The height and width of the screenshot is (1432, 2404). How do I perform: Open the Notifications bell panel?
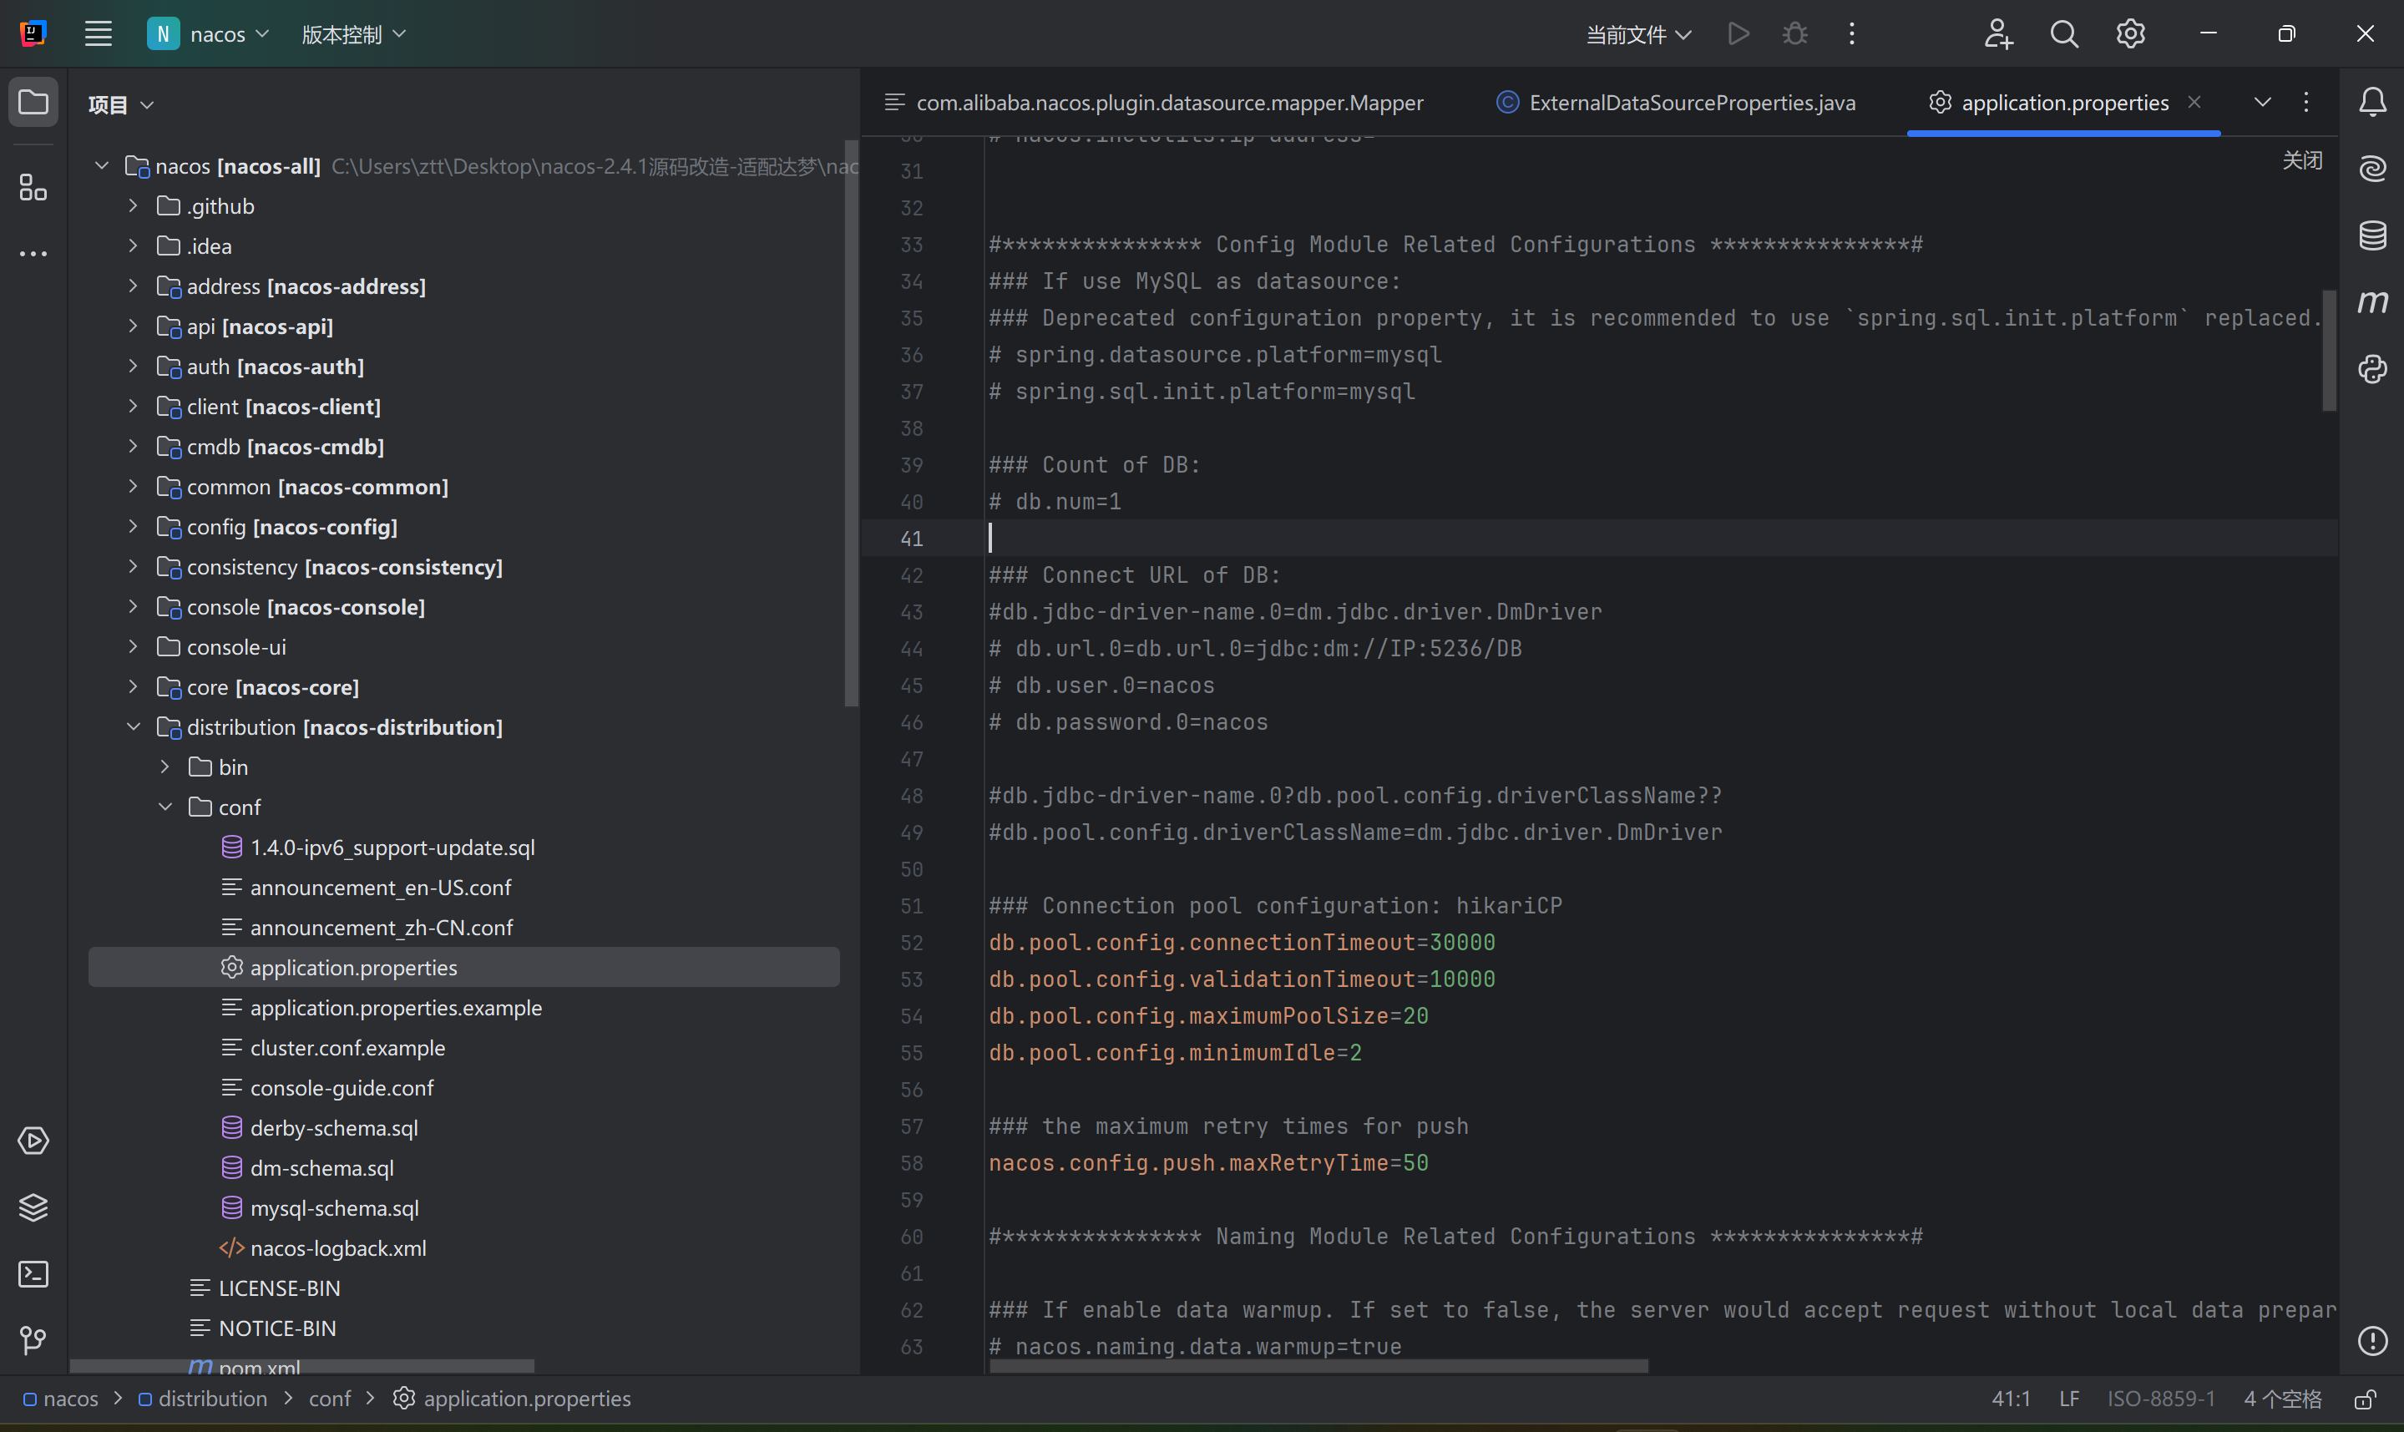2372,101
